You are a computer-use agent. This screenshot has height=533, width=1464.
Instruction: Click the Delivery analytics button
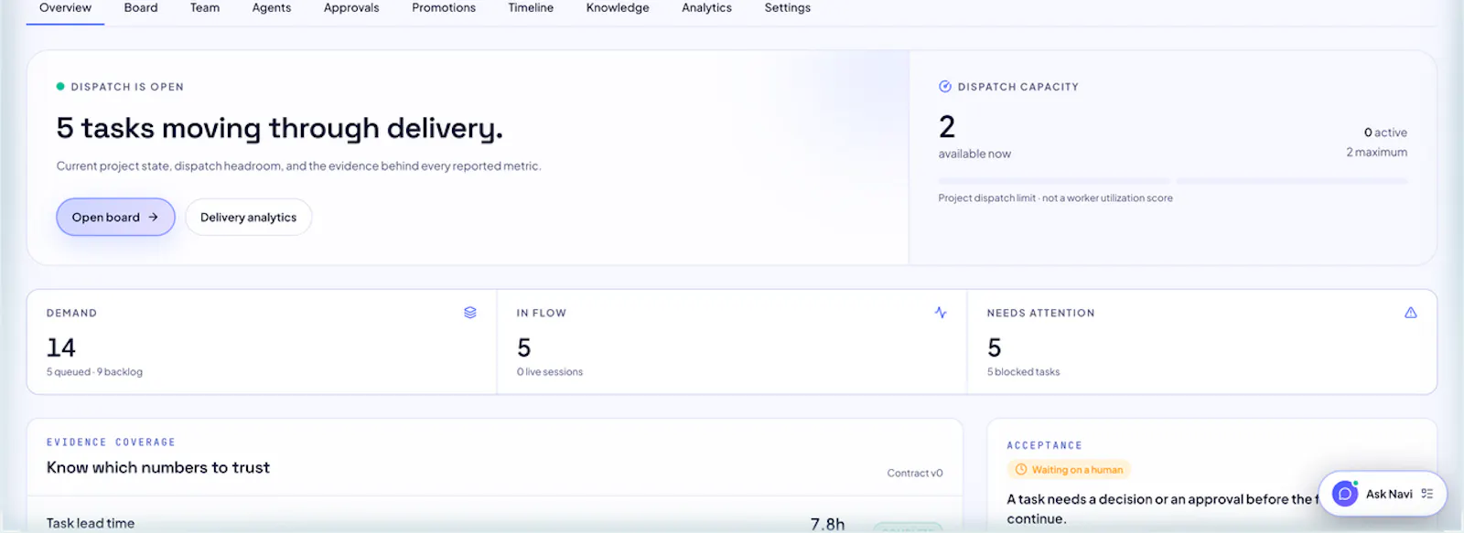[248, 217]
